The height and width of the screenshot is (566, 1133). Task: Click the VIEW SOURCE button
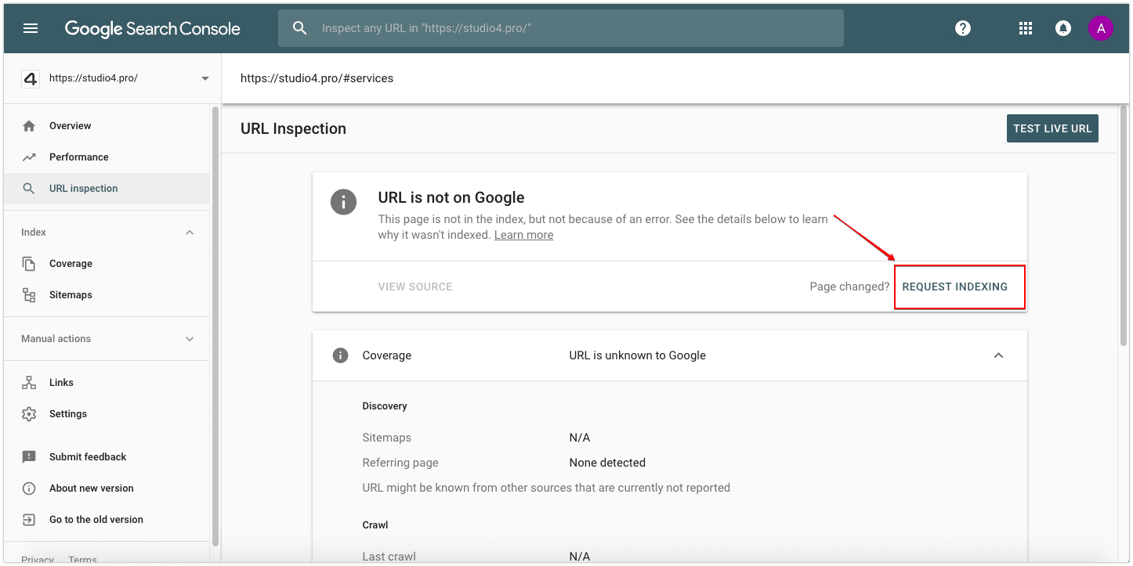415,287
